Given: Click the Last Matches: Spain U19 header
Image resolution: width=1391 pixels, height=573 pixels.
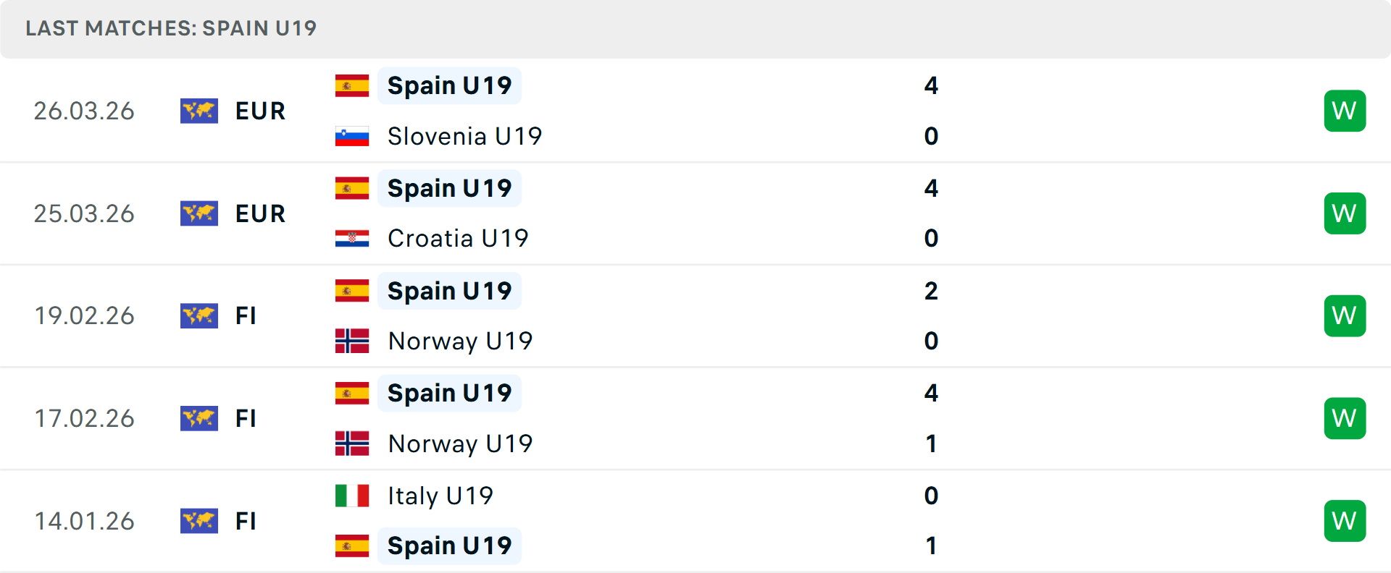Looking at the screenshot, I should point(171,28).
